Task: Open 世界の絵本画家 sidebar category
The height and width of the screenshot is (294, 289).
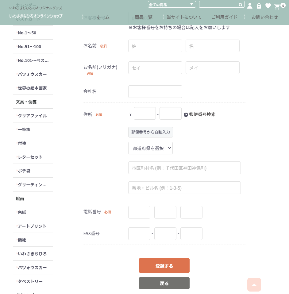Action: pyautogui.click(x=33, y=88)
